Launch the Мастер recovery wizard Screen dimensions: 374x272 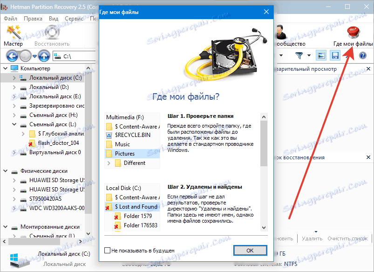click(x=14, y=35)
